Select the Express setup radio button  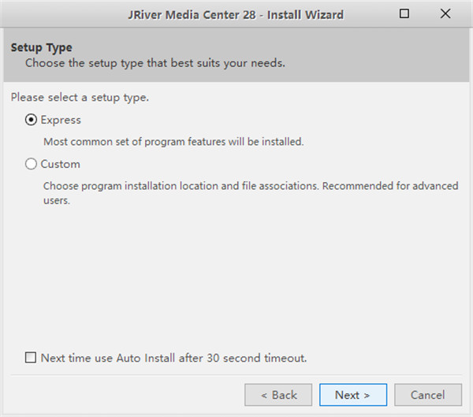[31, 121]
